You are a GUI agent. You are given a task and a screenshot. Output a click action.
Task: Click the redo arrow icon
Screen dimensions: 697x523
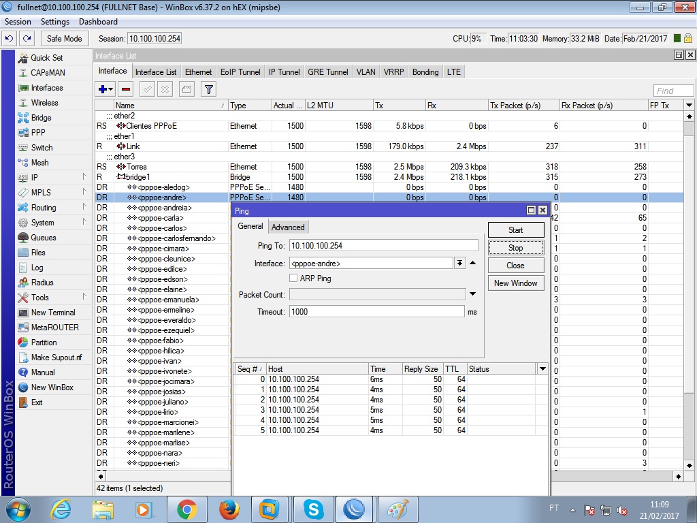click(27, 39)
